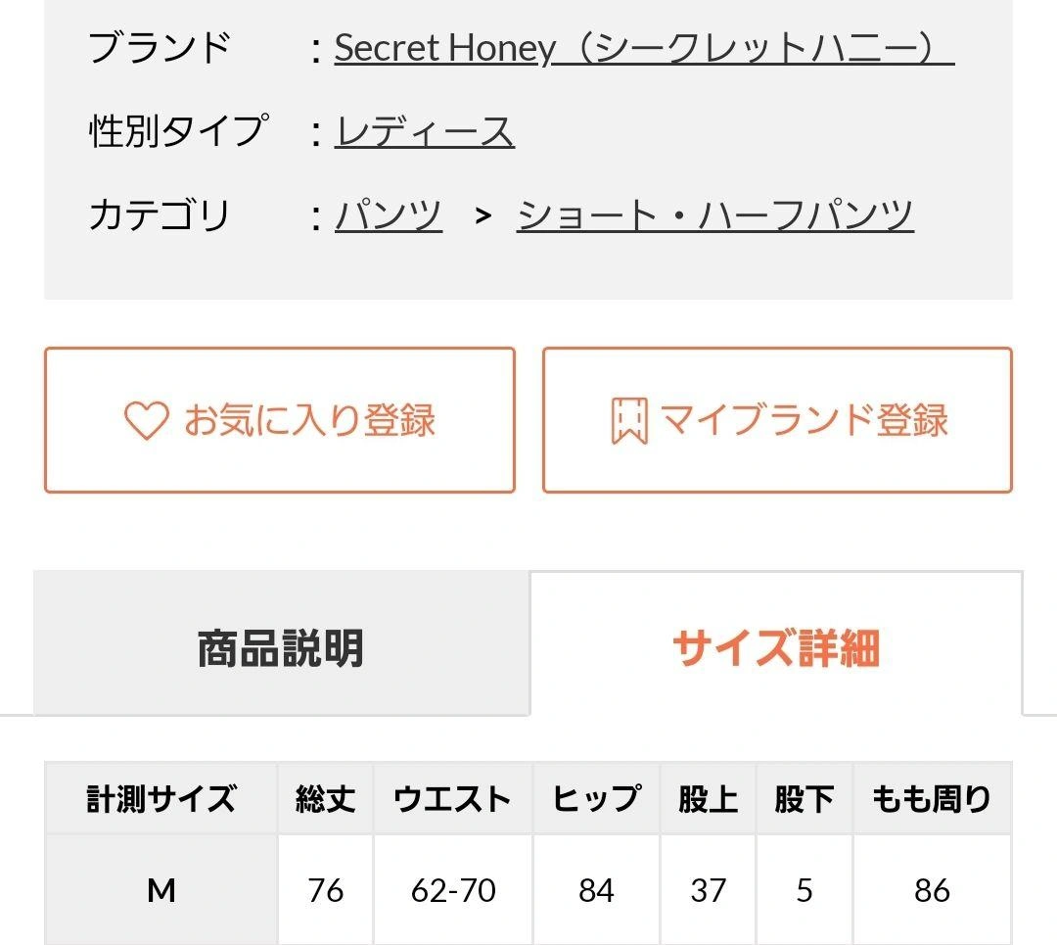Open the レディース gender type link

(x=425, y=131)
